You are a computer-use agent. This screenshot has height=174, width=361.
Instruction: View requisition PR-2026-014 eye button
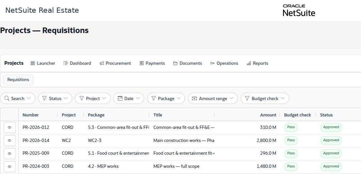click(x=10, y=140)
